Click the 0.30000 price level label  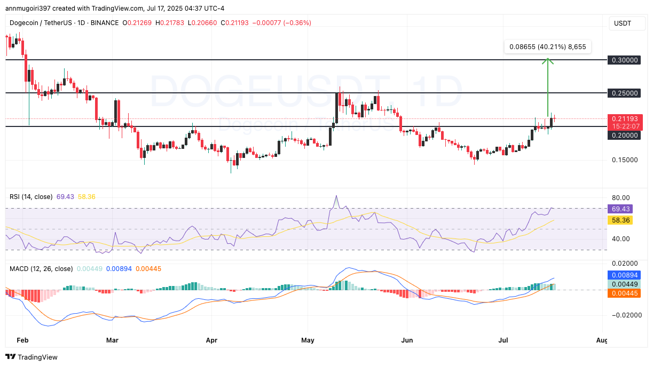[625, 60]
